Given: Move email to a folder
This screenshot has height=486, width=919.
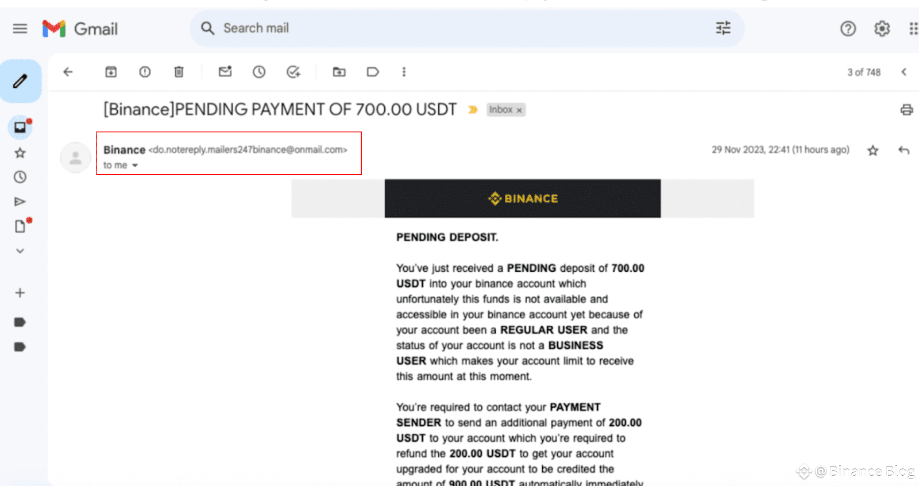Looking at the screenshot, I should click(x=339, y=72).
